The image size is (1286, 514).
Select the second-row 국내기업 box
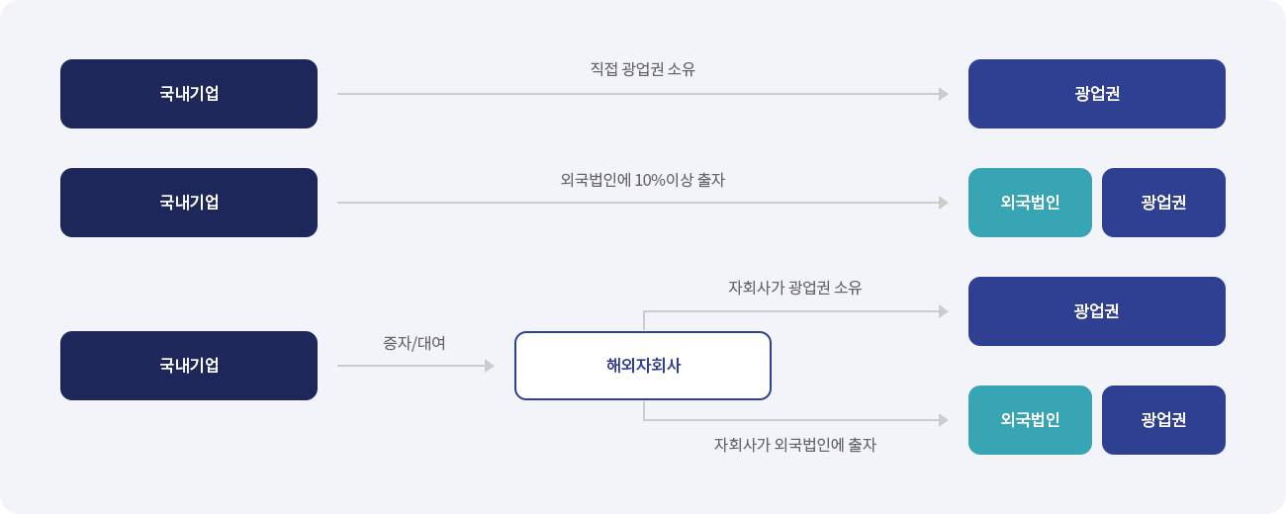click(189, 203)
